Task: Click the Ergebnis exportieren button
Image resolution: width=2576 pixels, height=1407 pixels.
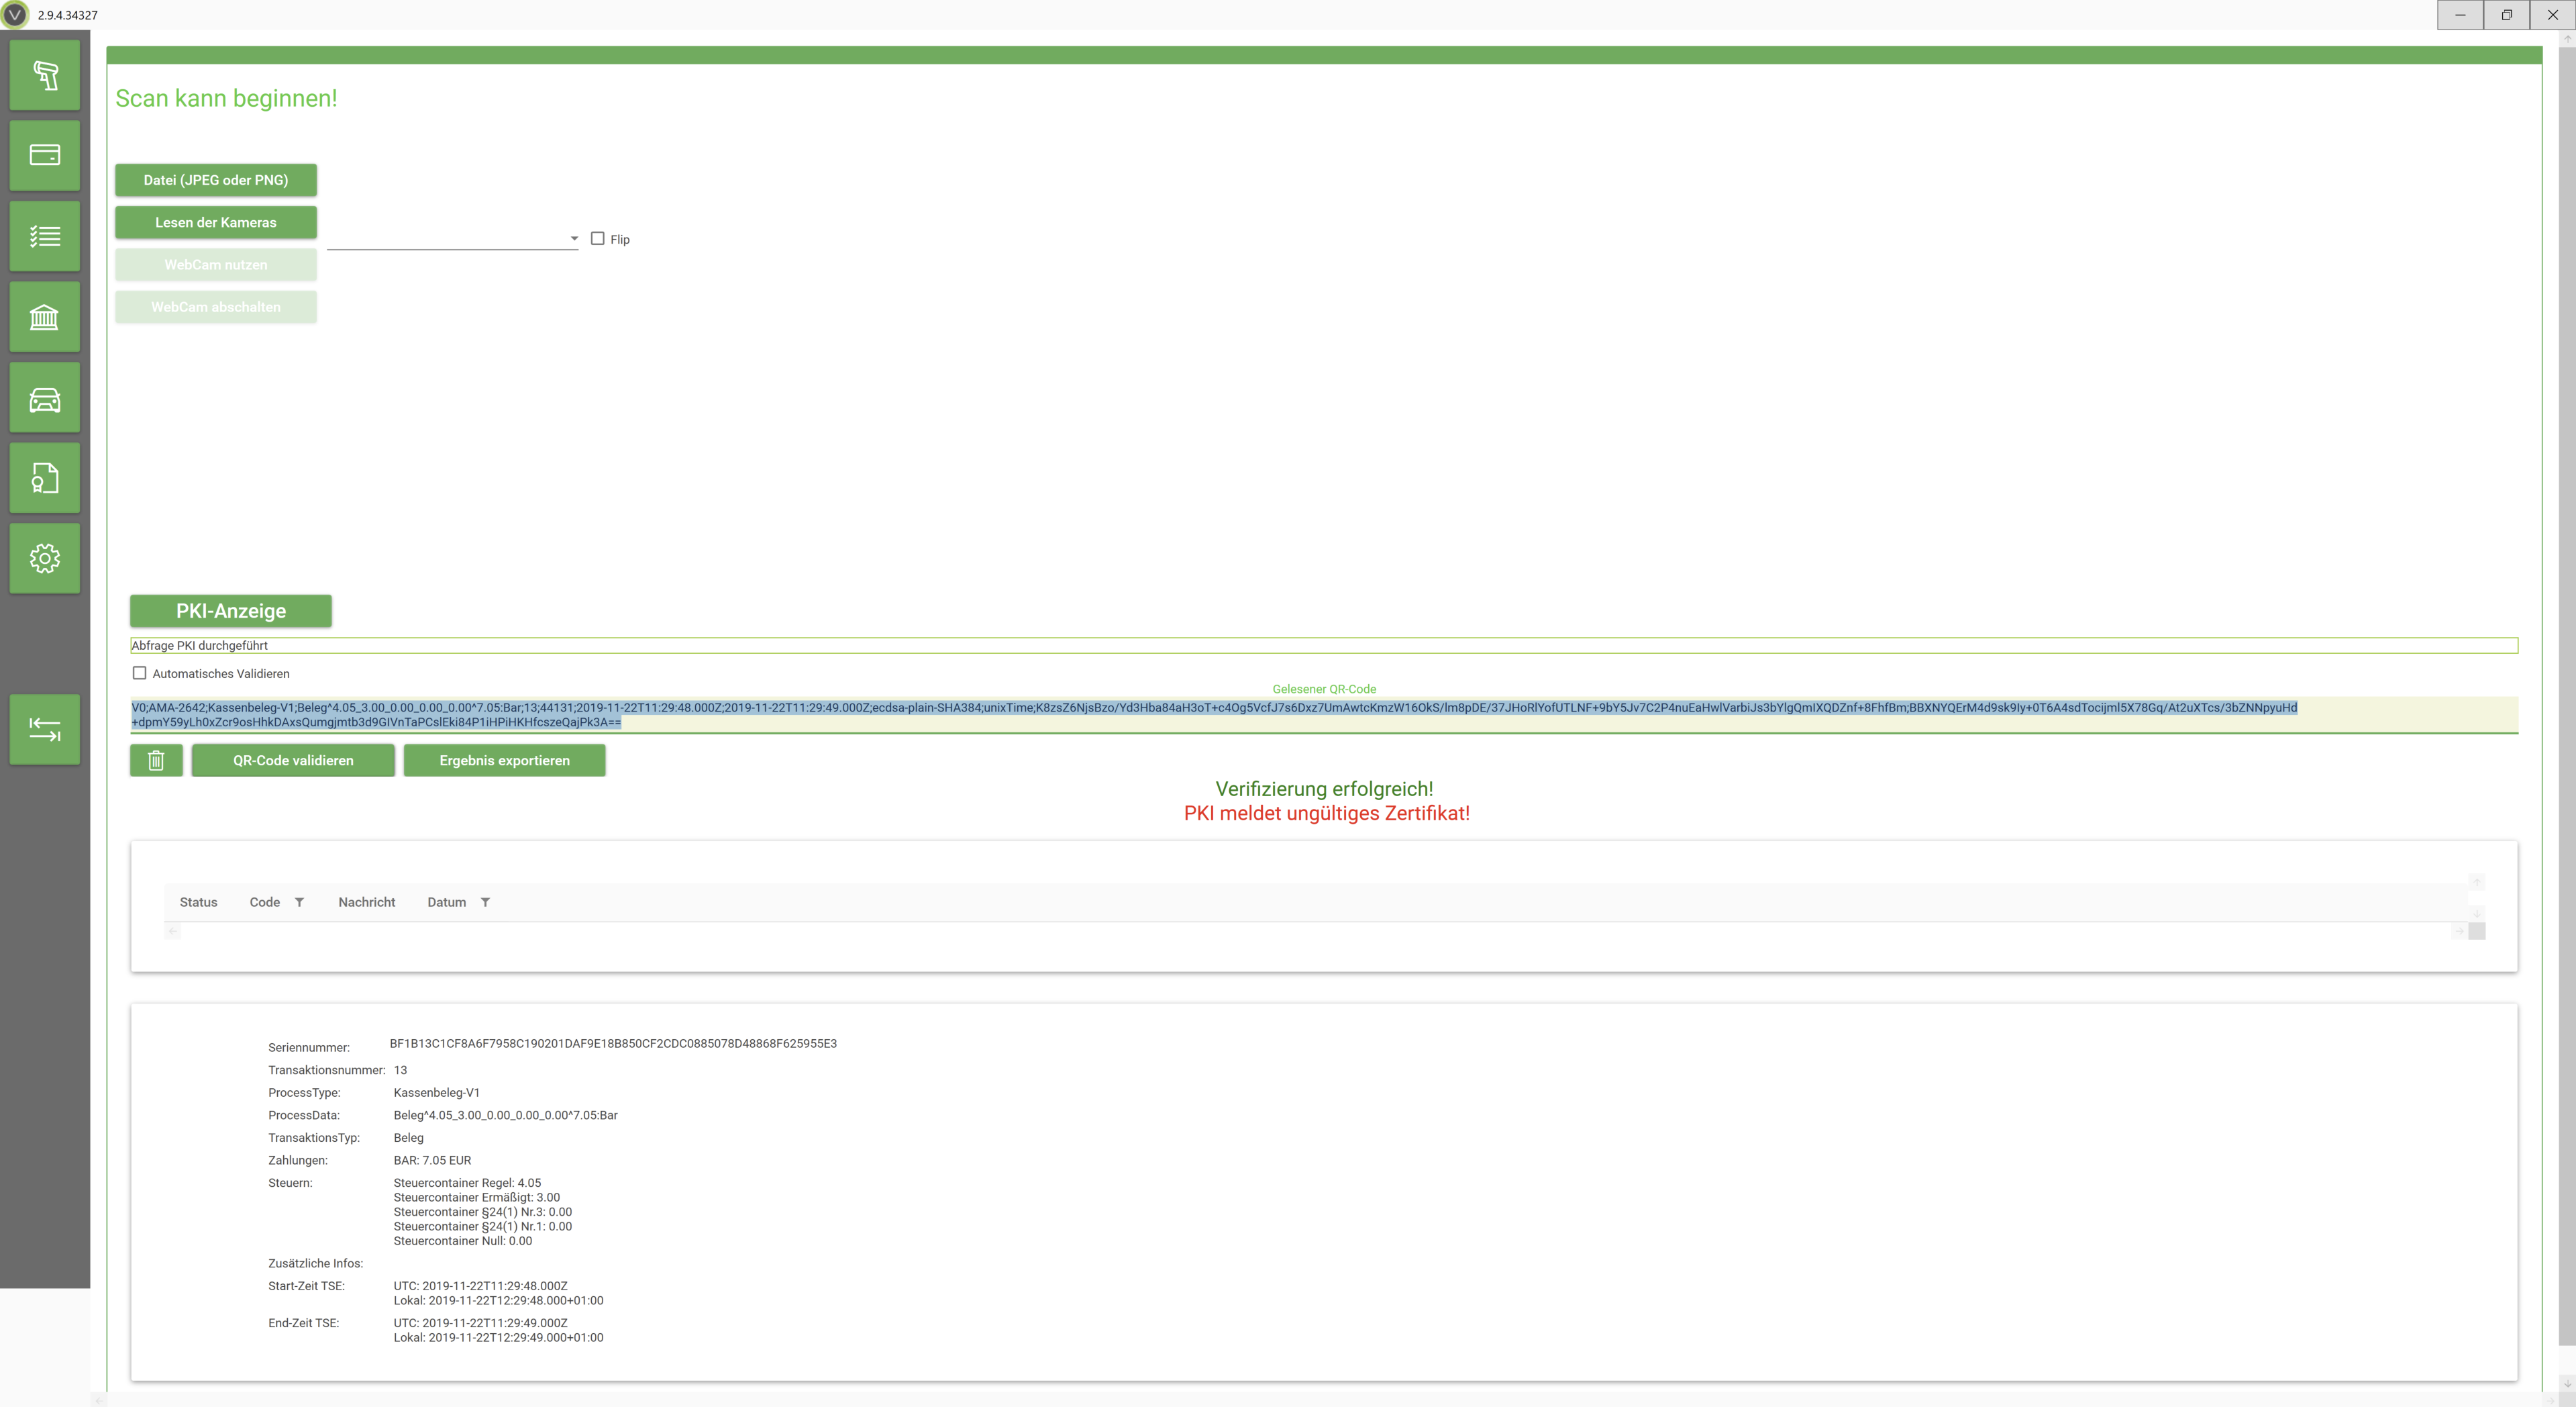Action: 504,761
